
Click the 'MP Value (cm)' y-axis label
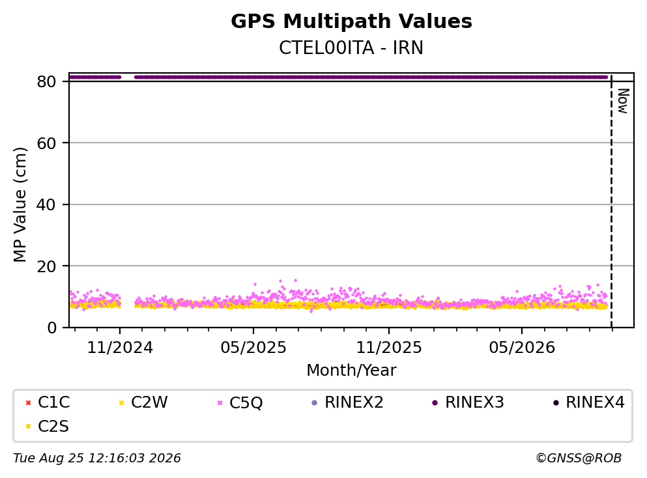click(20, 204)
